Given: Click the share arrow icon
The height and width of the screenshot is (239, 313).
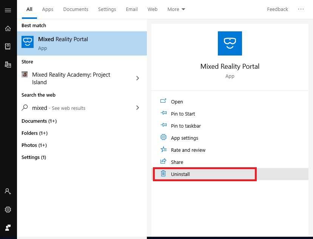Looking at the screenshot, I should coord(163,161).
